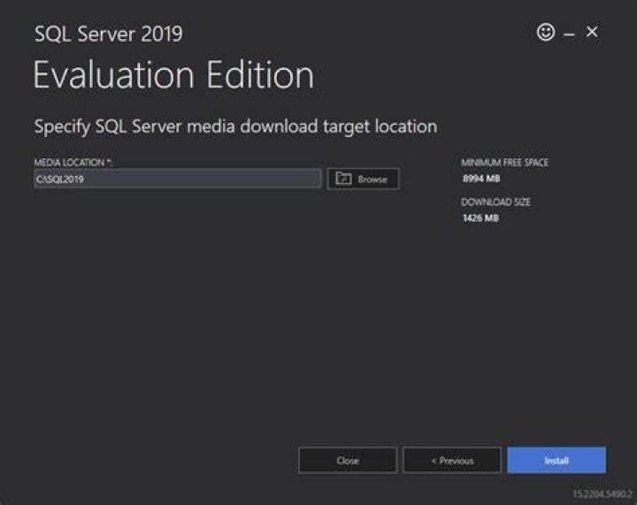Viewport: 637px width, 505px height.
Task: Focus the Media Location input field
Action: click(x=178, y=179)
